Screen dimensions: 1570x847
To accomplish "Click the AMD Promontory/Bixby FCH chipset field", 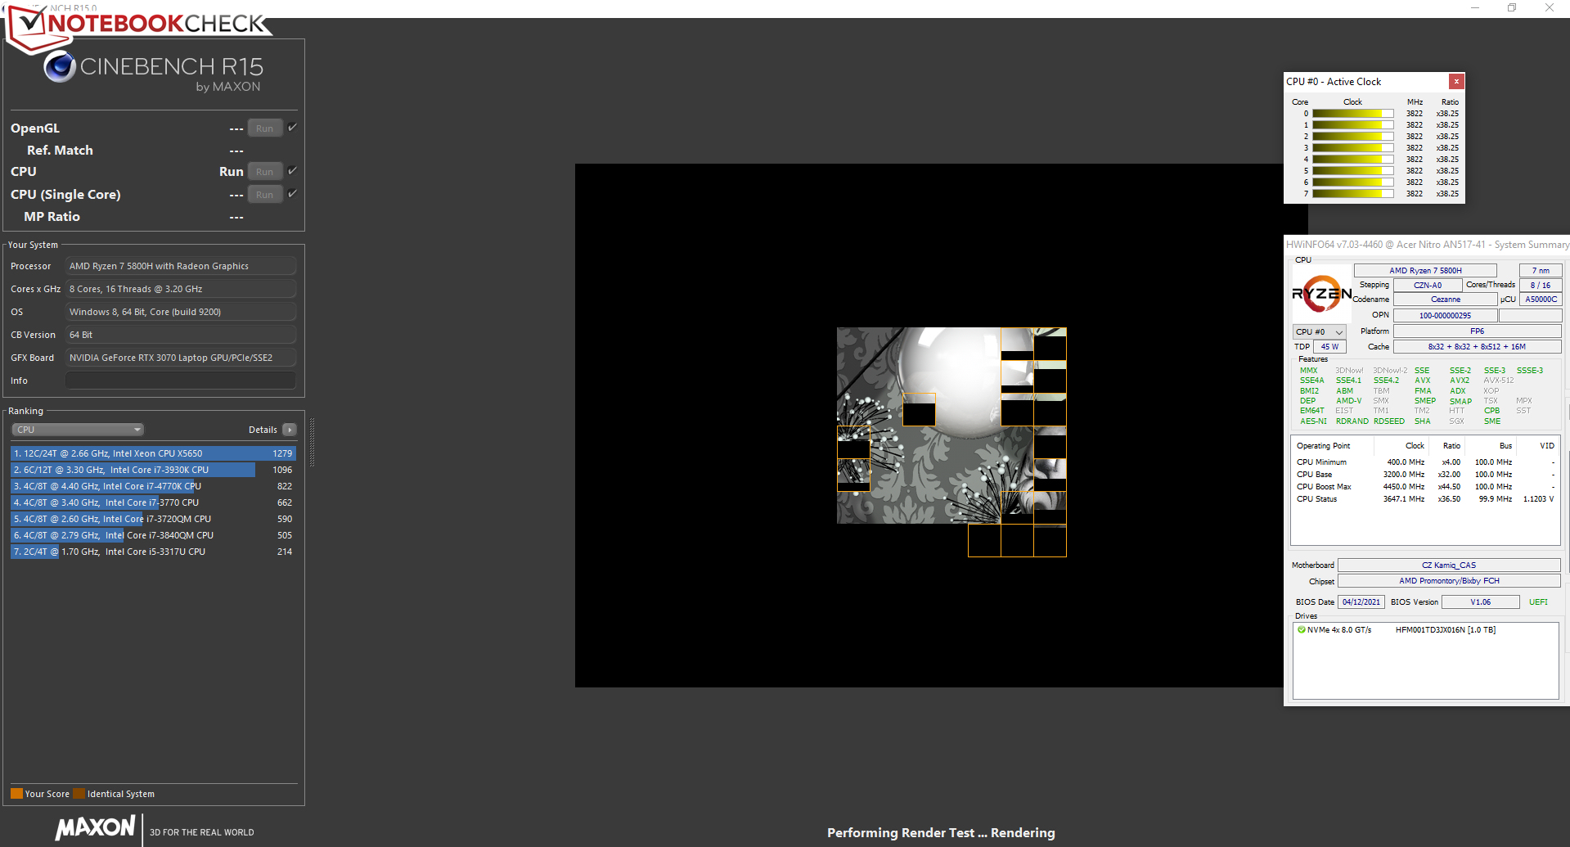I will 1449,581.
